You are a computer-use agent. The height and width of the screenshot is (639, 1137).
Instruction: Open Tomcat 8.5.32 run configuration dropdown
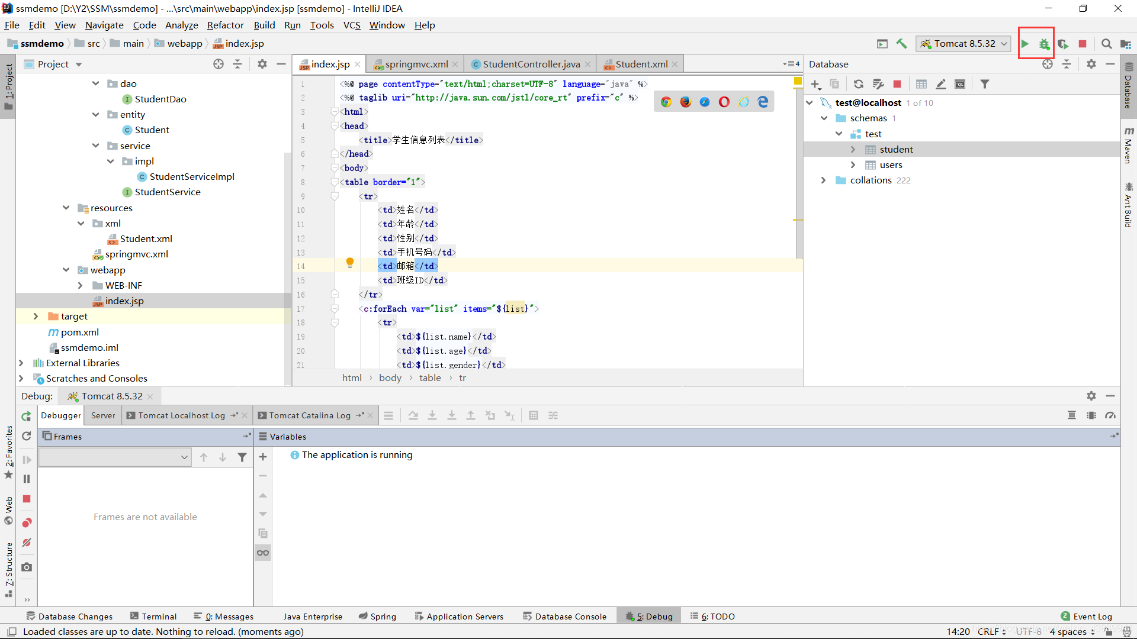point(963,44)
